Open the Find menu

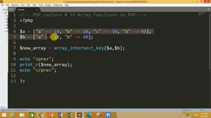tap(23, 5)
